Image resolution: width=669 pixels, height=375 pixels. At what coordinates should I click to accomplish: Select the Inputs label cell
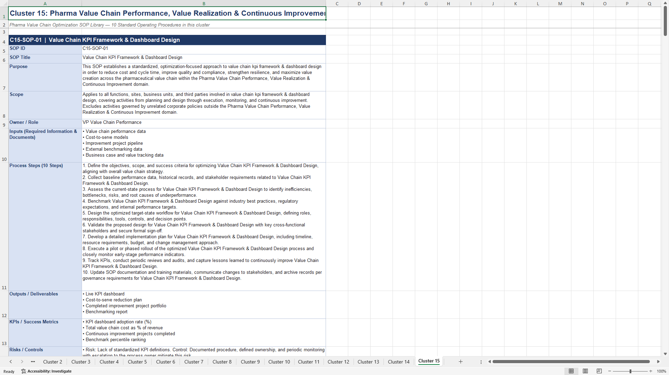(45, 145)
